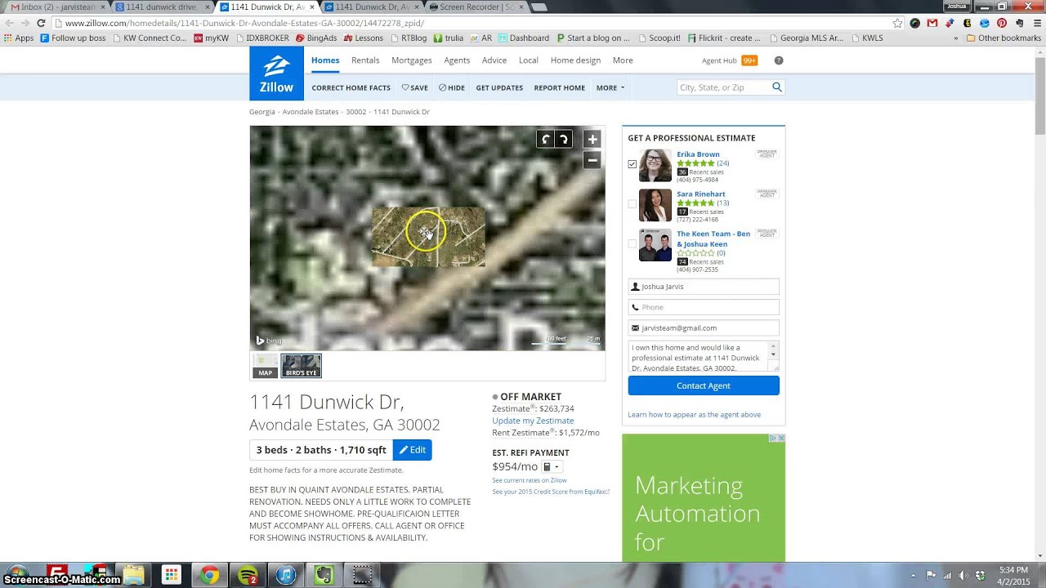The width and height of the screenshot is (1046, 588).
Task: Expand the bookmarks bar overflow chevron
Action: [955, 38]
